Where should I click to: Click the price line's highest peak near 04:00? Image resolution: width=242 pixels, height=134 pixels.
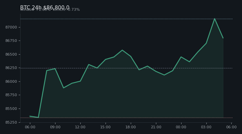click(214, 19)
